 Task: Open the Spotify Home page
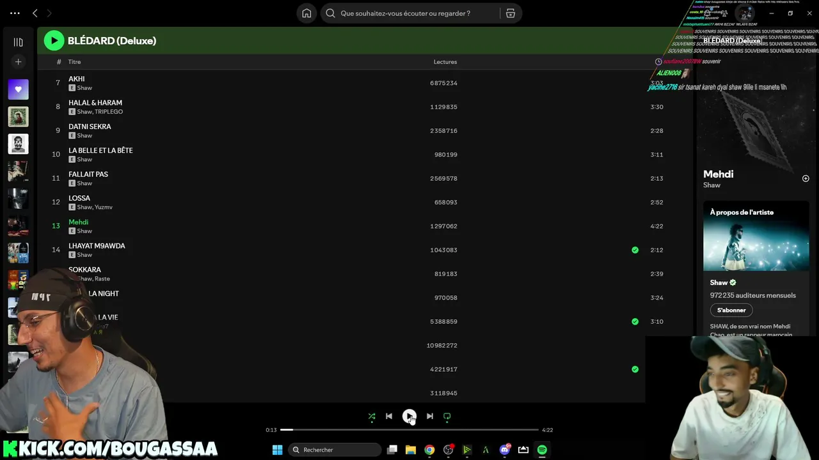click(x=307, y=13)
